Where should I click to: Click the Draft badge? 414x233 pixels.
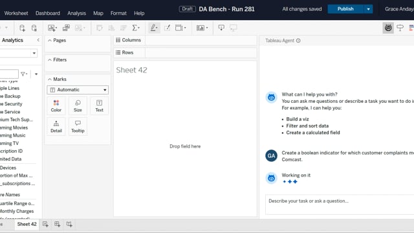click(x=187, y=9)
